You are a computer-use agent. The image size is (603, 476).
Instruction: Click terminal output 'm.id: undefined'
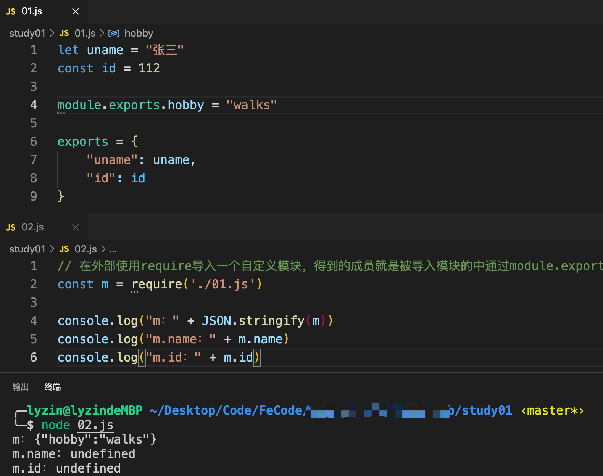point(66,468)
